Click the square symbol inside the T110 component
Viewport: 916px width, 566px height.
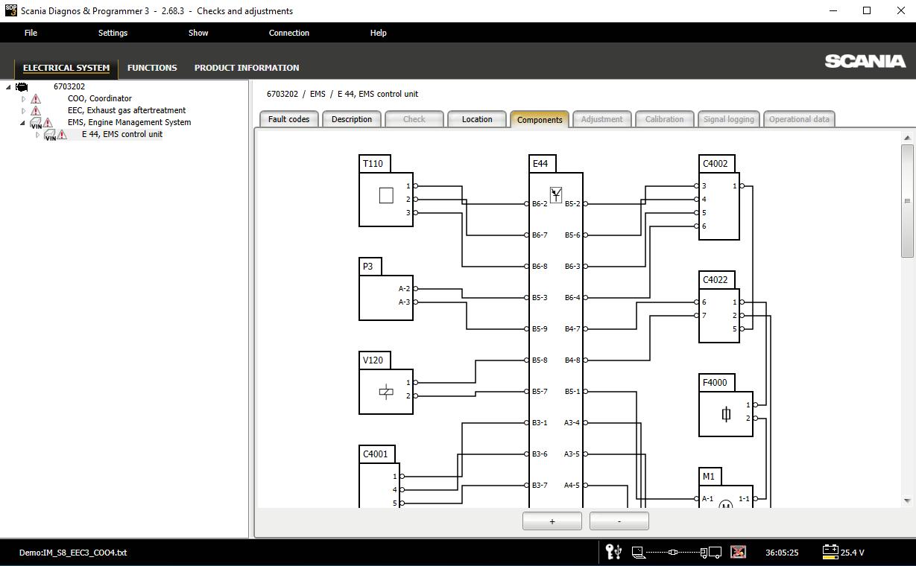pyautogui.click(x=386, y=195)
